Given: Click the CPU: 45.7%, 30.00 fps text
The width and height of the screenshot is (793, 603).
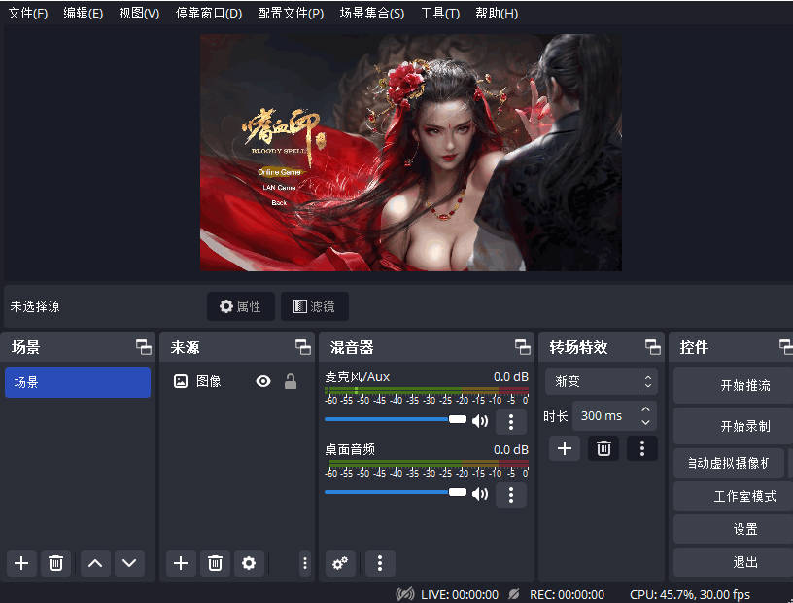Looking at the screenshot, I should [x=690, y=594].
